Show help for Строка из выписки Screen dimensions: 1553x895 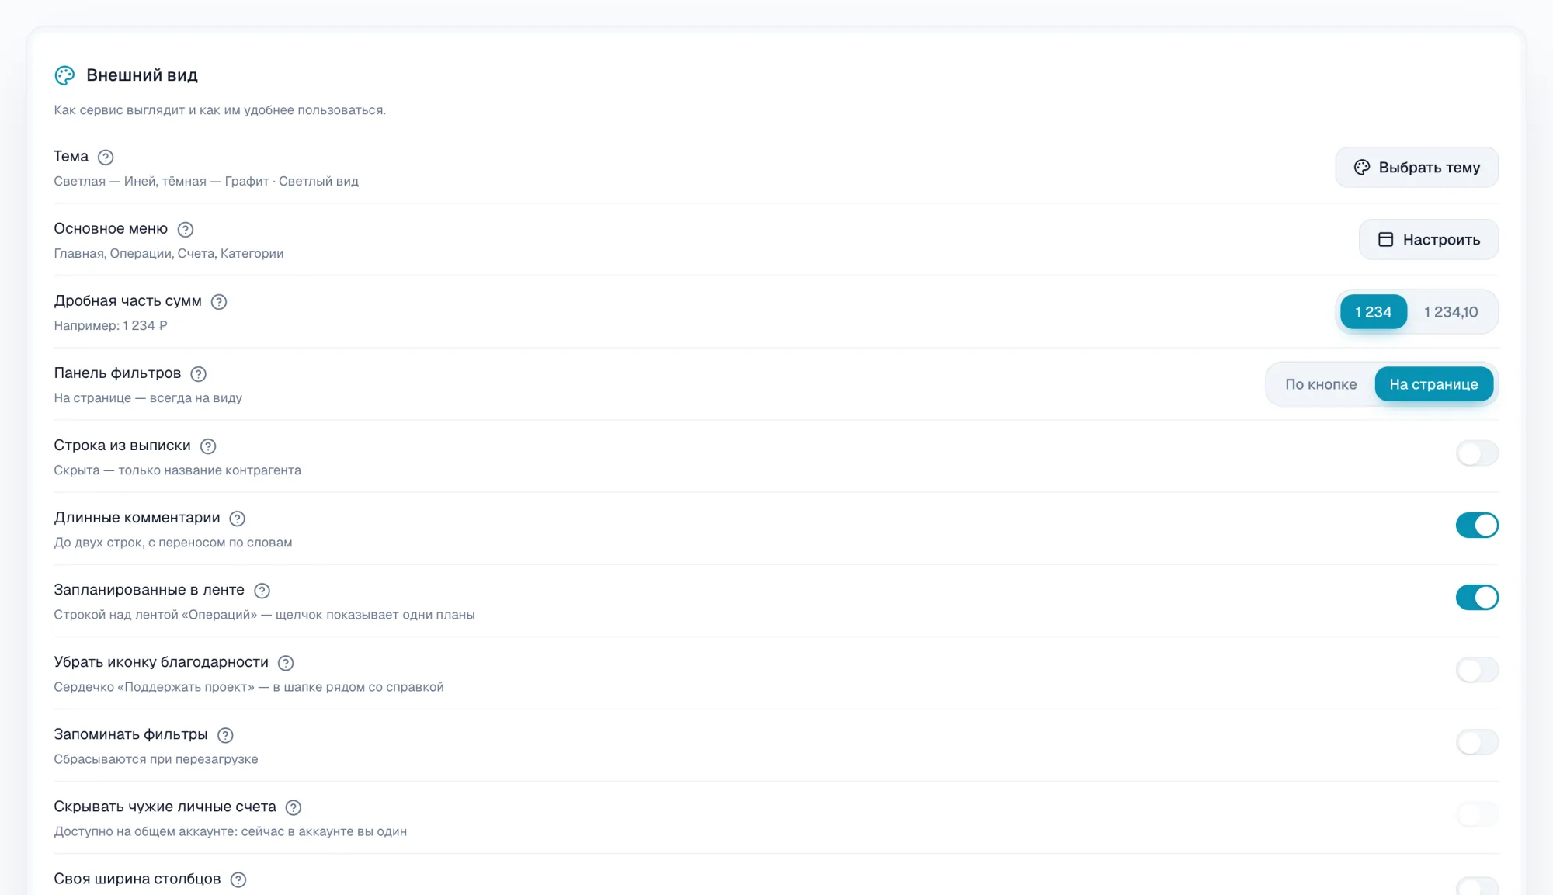(208, 446)
